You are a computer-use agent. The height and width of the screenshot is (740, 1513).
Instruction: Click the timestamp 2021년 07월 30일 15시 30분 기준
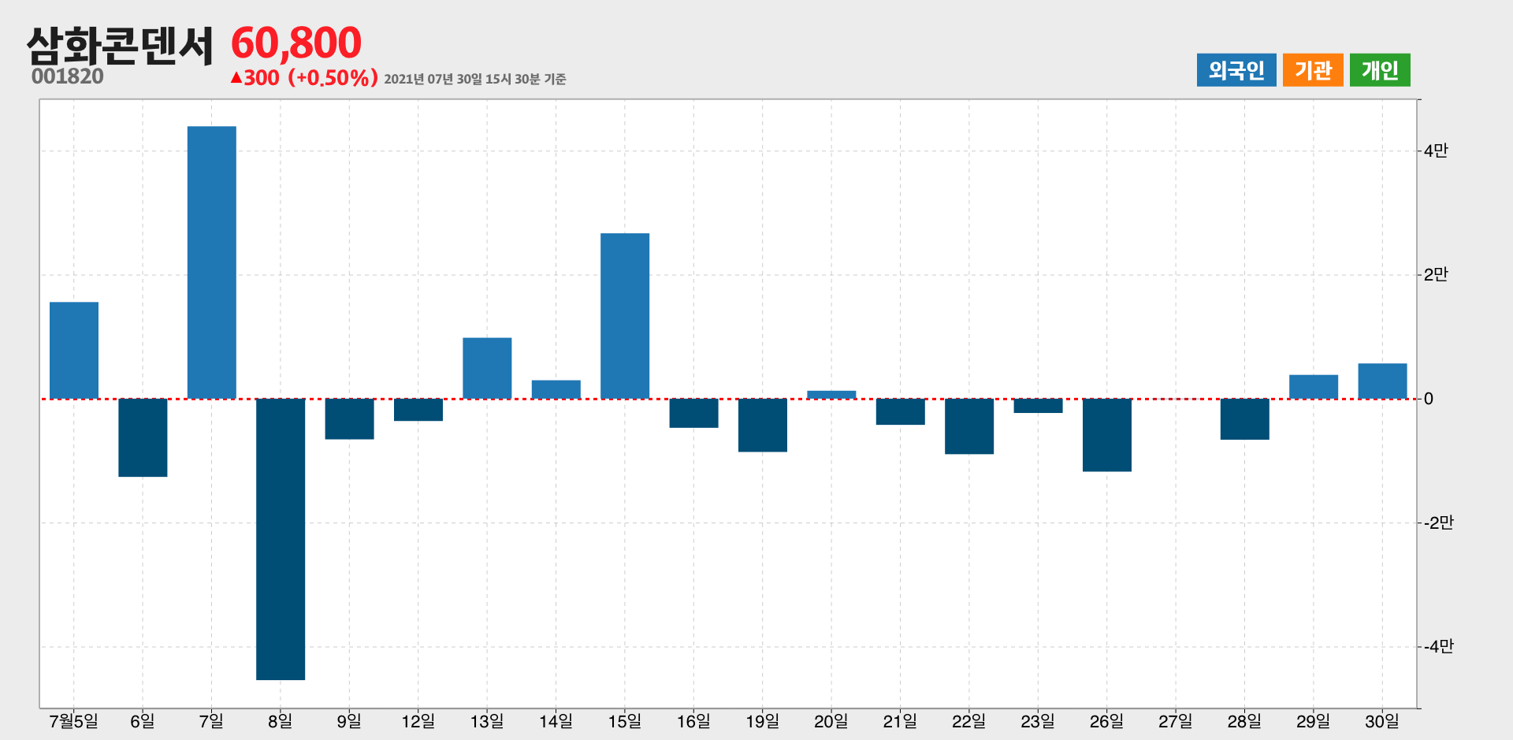point(475,79)
